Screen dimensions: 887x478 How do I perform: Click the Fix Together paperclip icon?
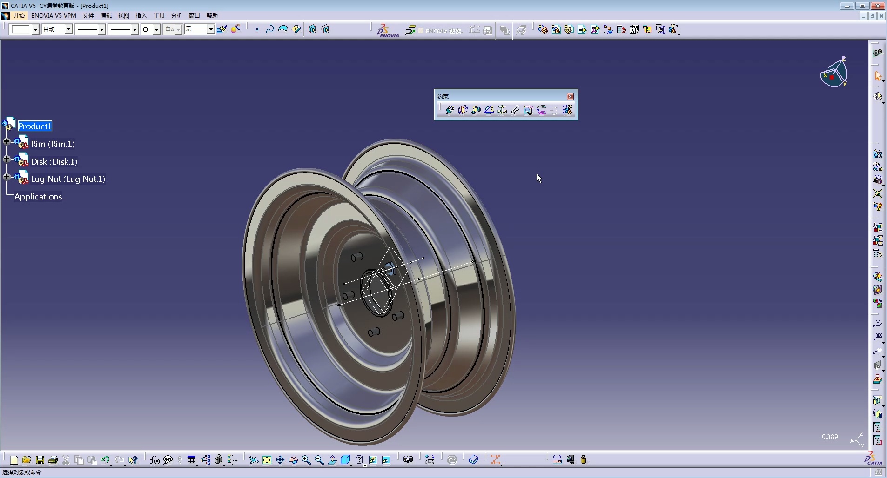(x=515, y=110)
